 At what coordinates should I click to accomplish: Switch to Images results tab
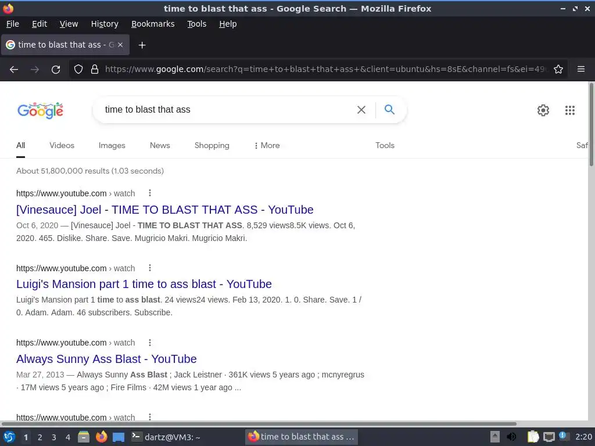point(112,145)
